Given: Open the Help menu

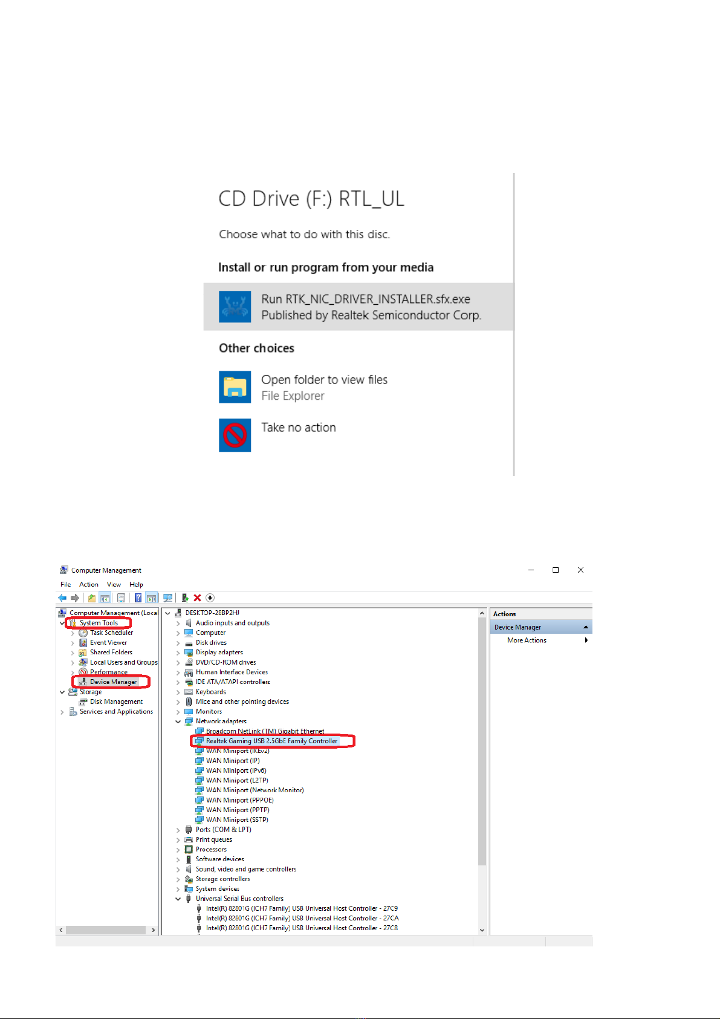Looking at the screenshot, I should [136, 584].
